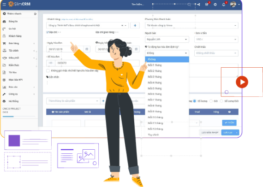Choose the highlighted Không option

167,59
